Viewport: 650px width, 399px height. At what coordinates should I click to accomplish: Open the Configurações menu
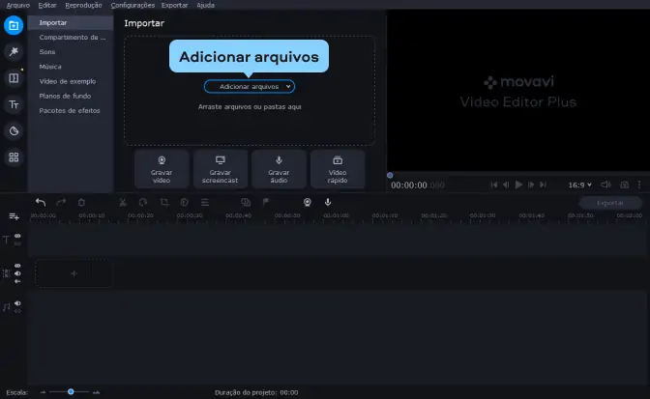133,6
